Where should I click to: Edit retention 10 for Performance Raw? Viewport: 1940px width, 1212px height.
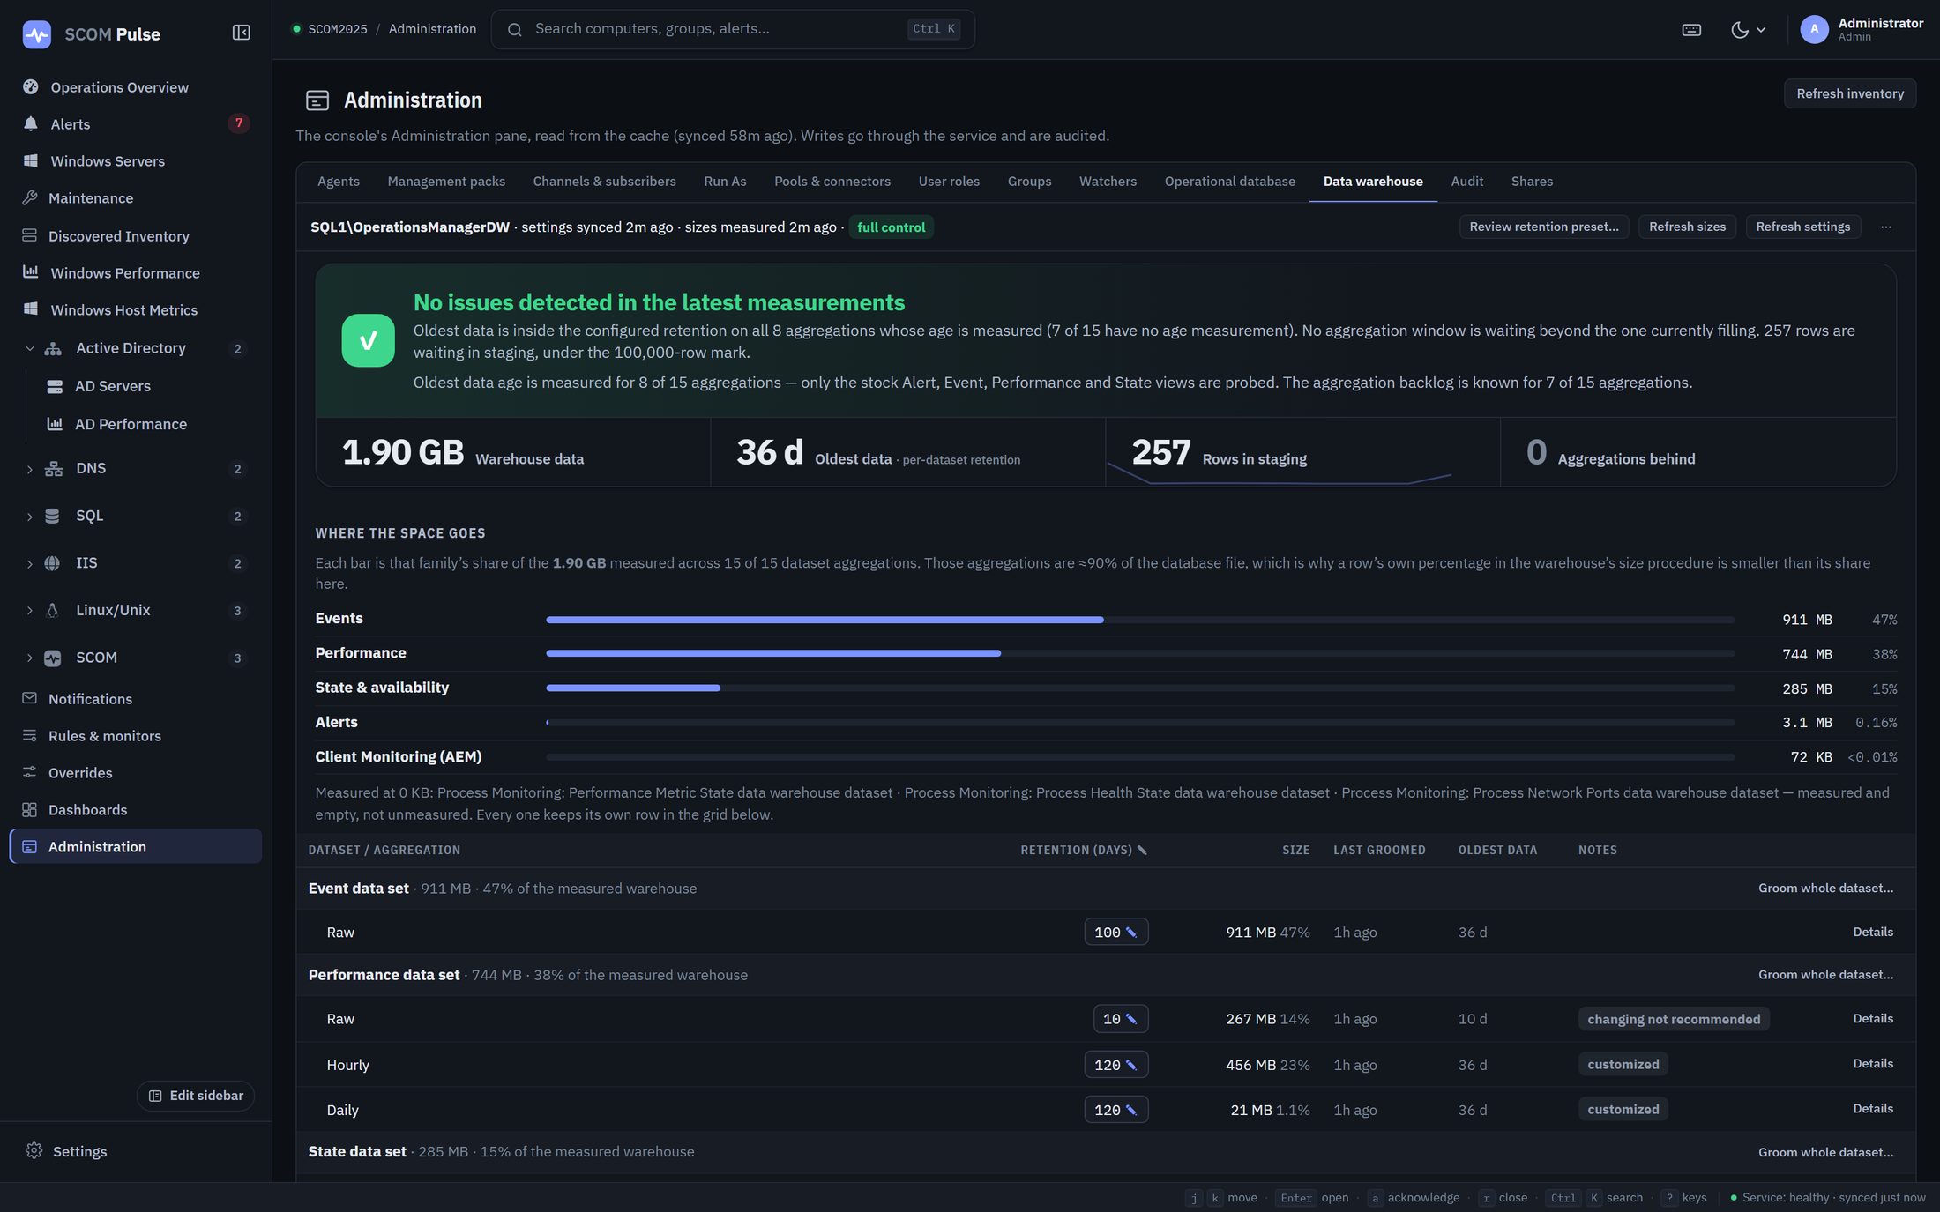coord(1120,1018)
